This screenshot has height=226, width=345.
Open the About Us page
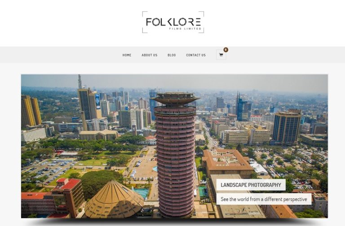click(150, 55)
